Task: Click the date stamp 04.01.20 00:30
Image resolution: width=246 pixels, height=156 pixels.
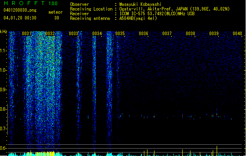Action: (x=20, y=18)
